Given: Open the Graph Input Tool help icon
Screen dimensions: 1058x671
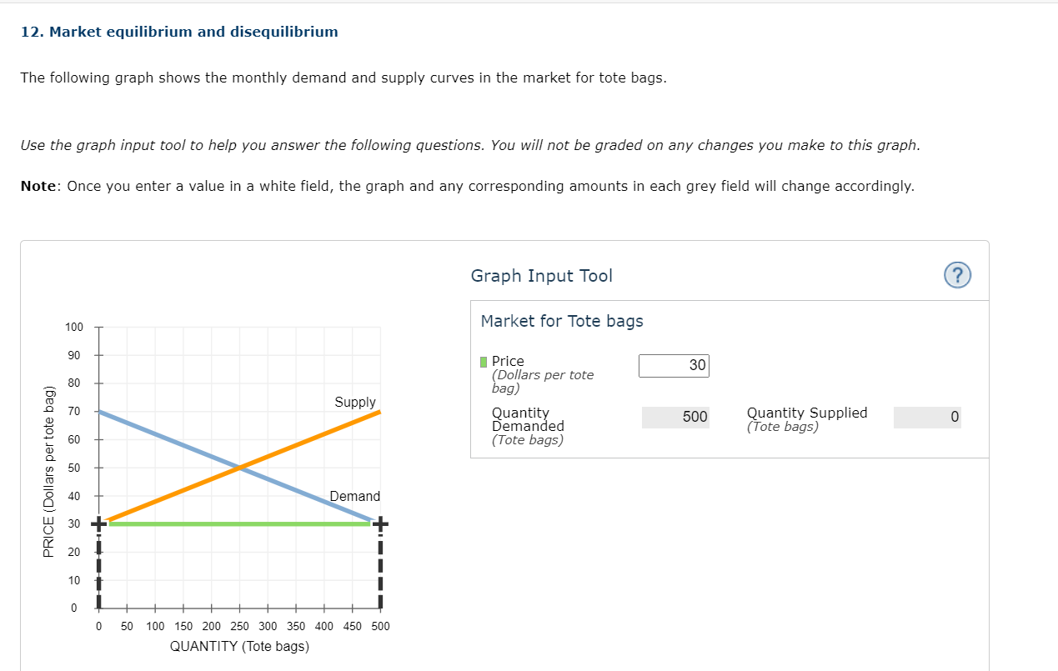Looking at the screenshot, I should point(956,275).
